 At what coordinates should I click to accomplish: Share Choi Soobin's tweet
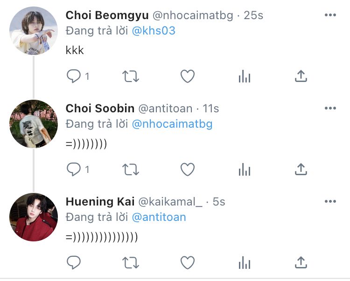[x=301, y=169]
